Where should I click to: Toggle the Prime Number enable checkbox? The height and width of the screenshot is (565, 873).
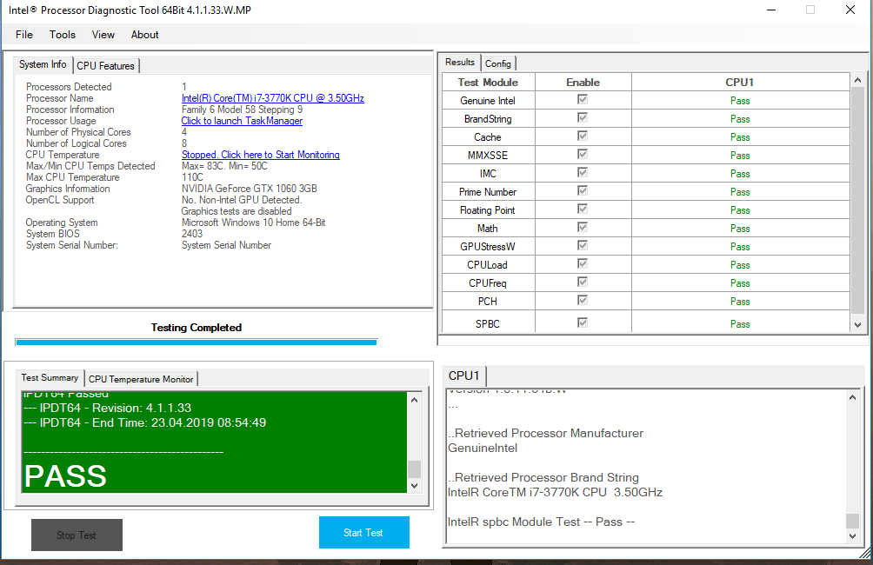tap(583, 190)
